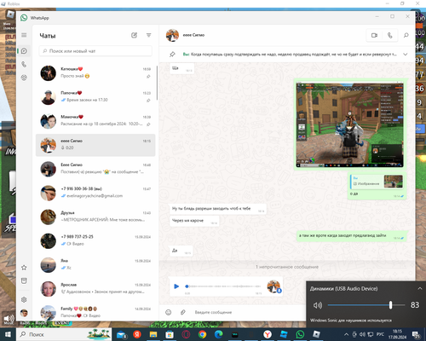Start a video call with eeee Сигмо

374,35
